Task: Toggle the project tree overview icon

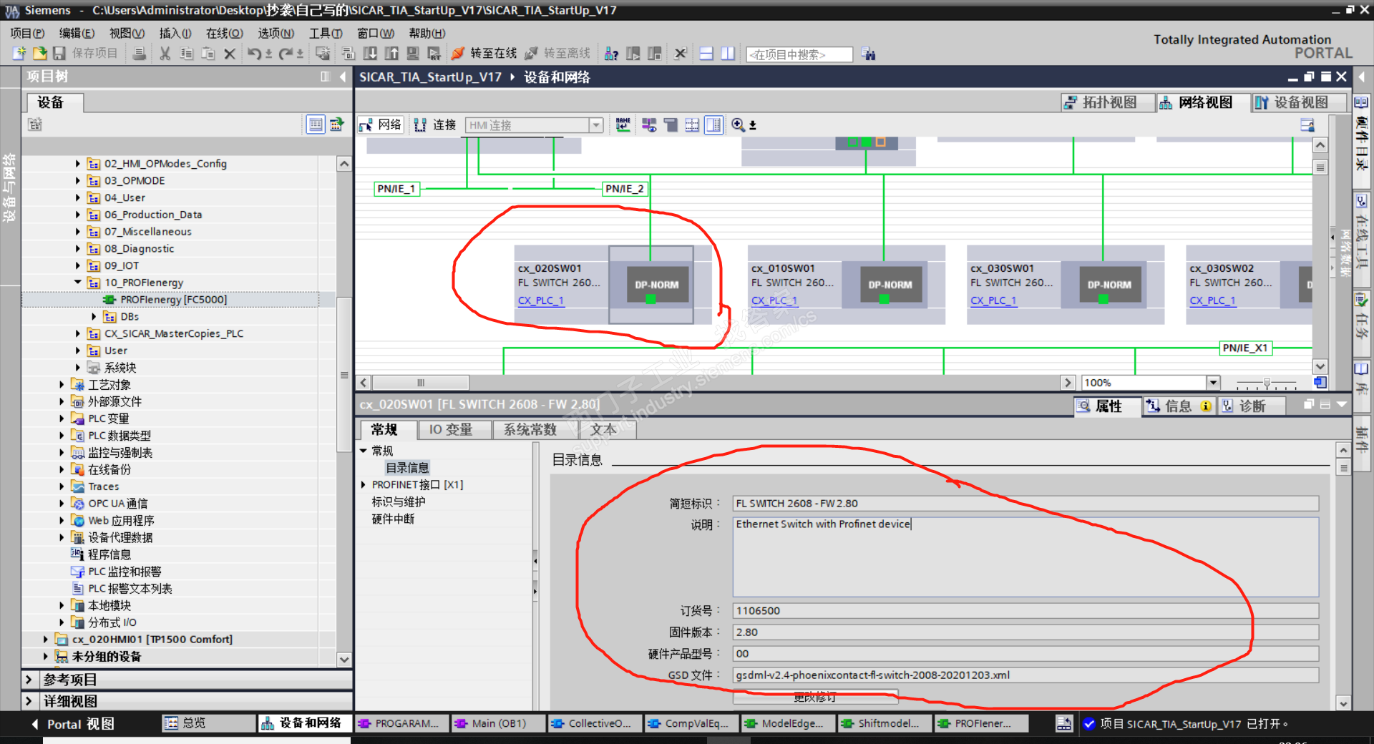Action: pyautogui.click(x=316, y=124)
